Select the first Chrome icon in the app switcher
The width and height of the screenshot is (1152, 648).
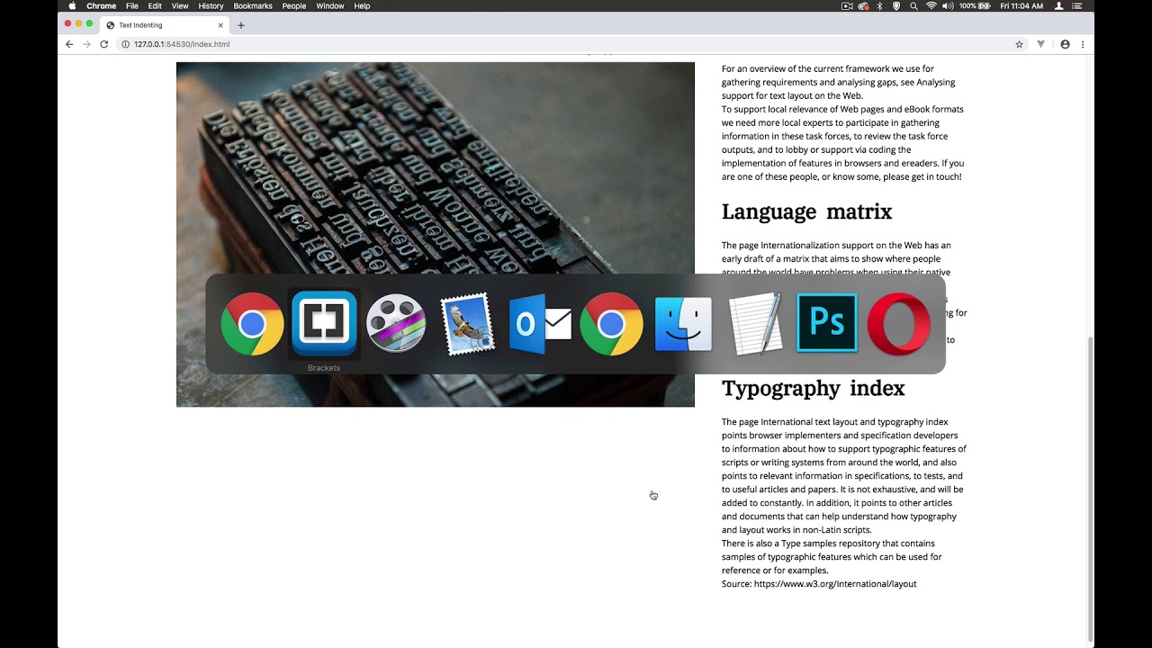[x=252, y=324]
